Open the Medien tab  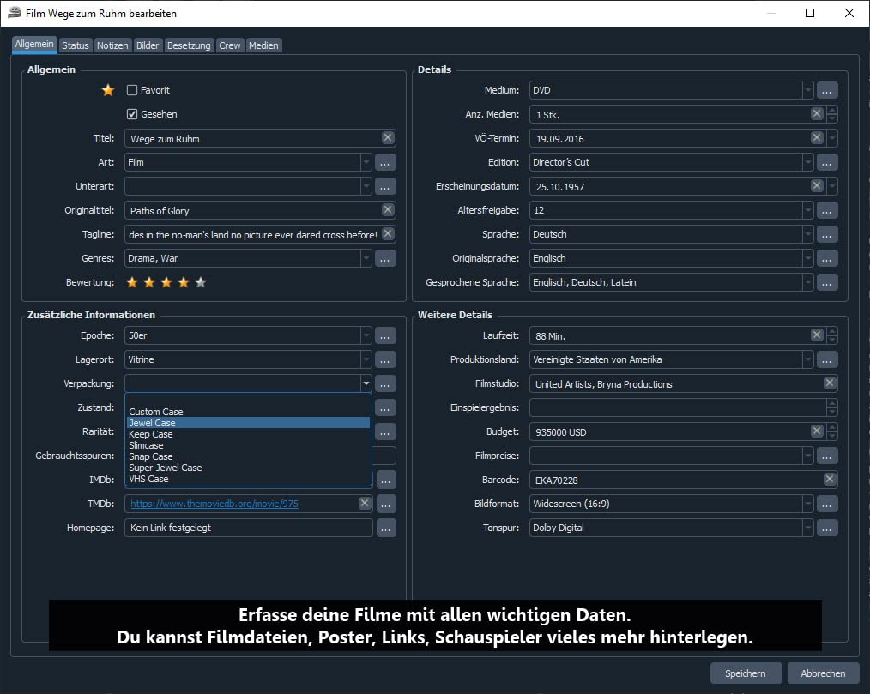click(263, 45)
